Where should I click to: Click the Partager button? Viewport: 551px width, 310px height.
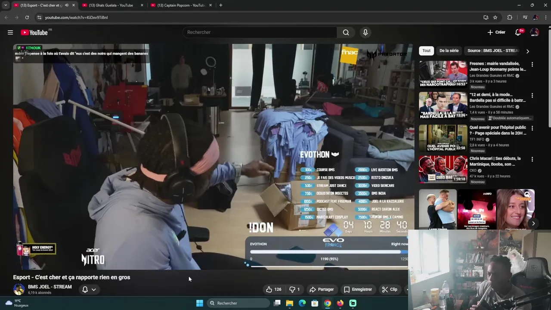coord(322,289)
